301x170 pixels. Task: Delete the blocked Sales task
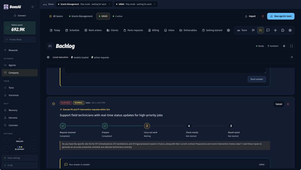pos(288,104)
